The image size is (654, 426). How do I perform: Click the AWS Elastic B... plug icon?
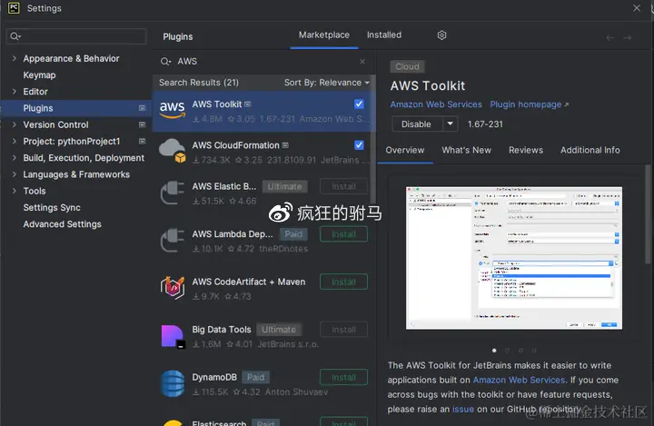click(173, 193)
